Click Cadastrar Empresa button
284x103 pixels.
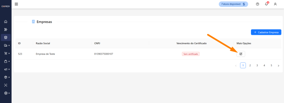point(266,32)
